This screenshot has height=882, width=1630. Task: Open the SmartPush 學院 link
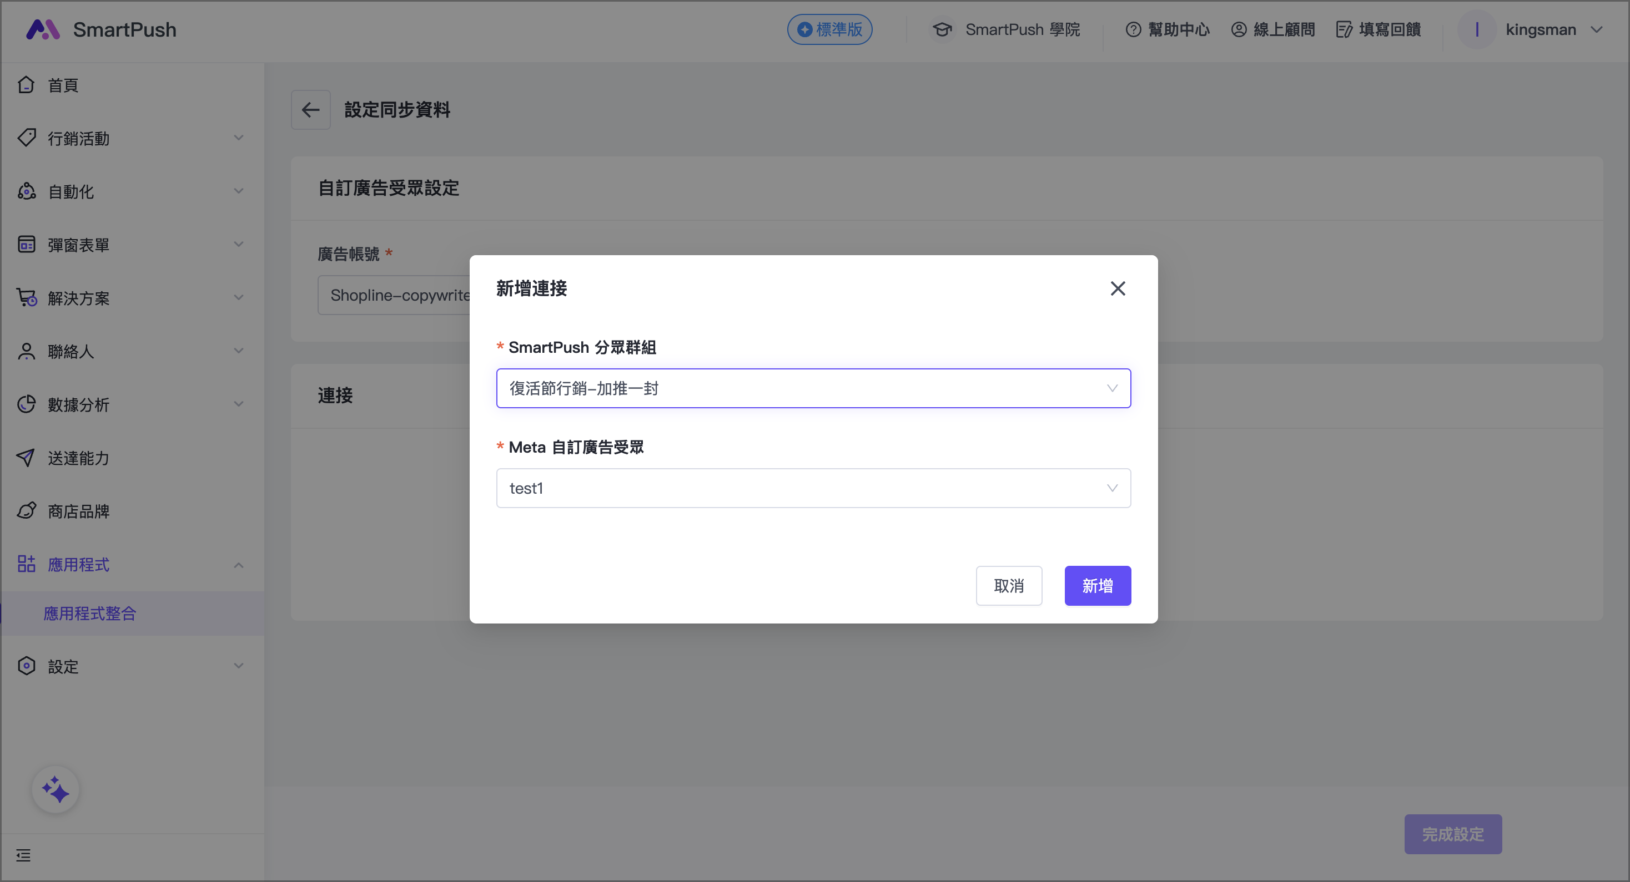pos(1023,29)
